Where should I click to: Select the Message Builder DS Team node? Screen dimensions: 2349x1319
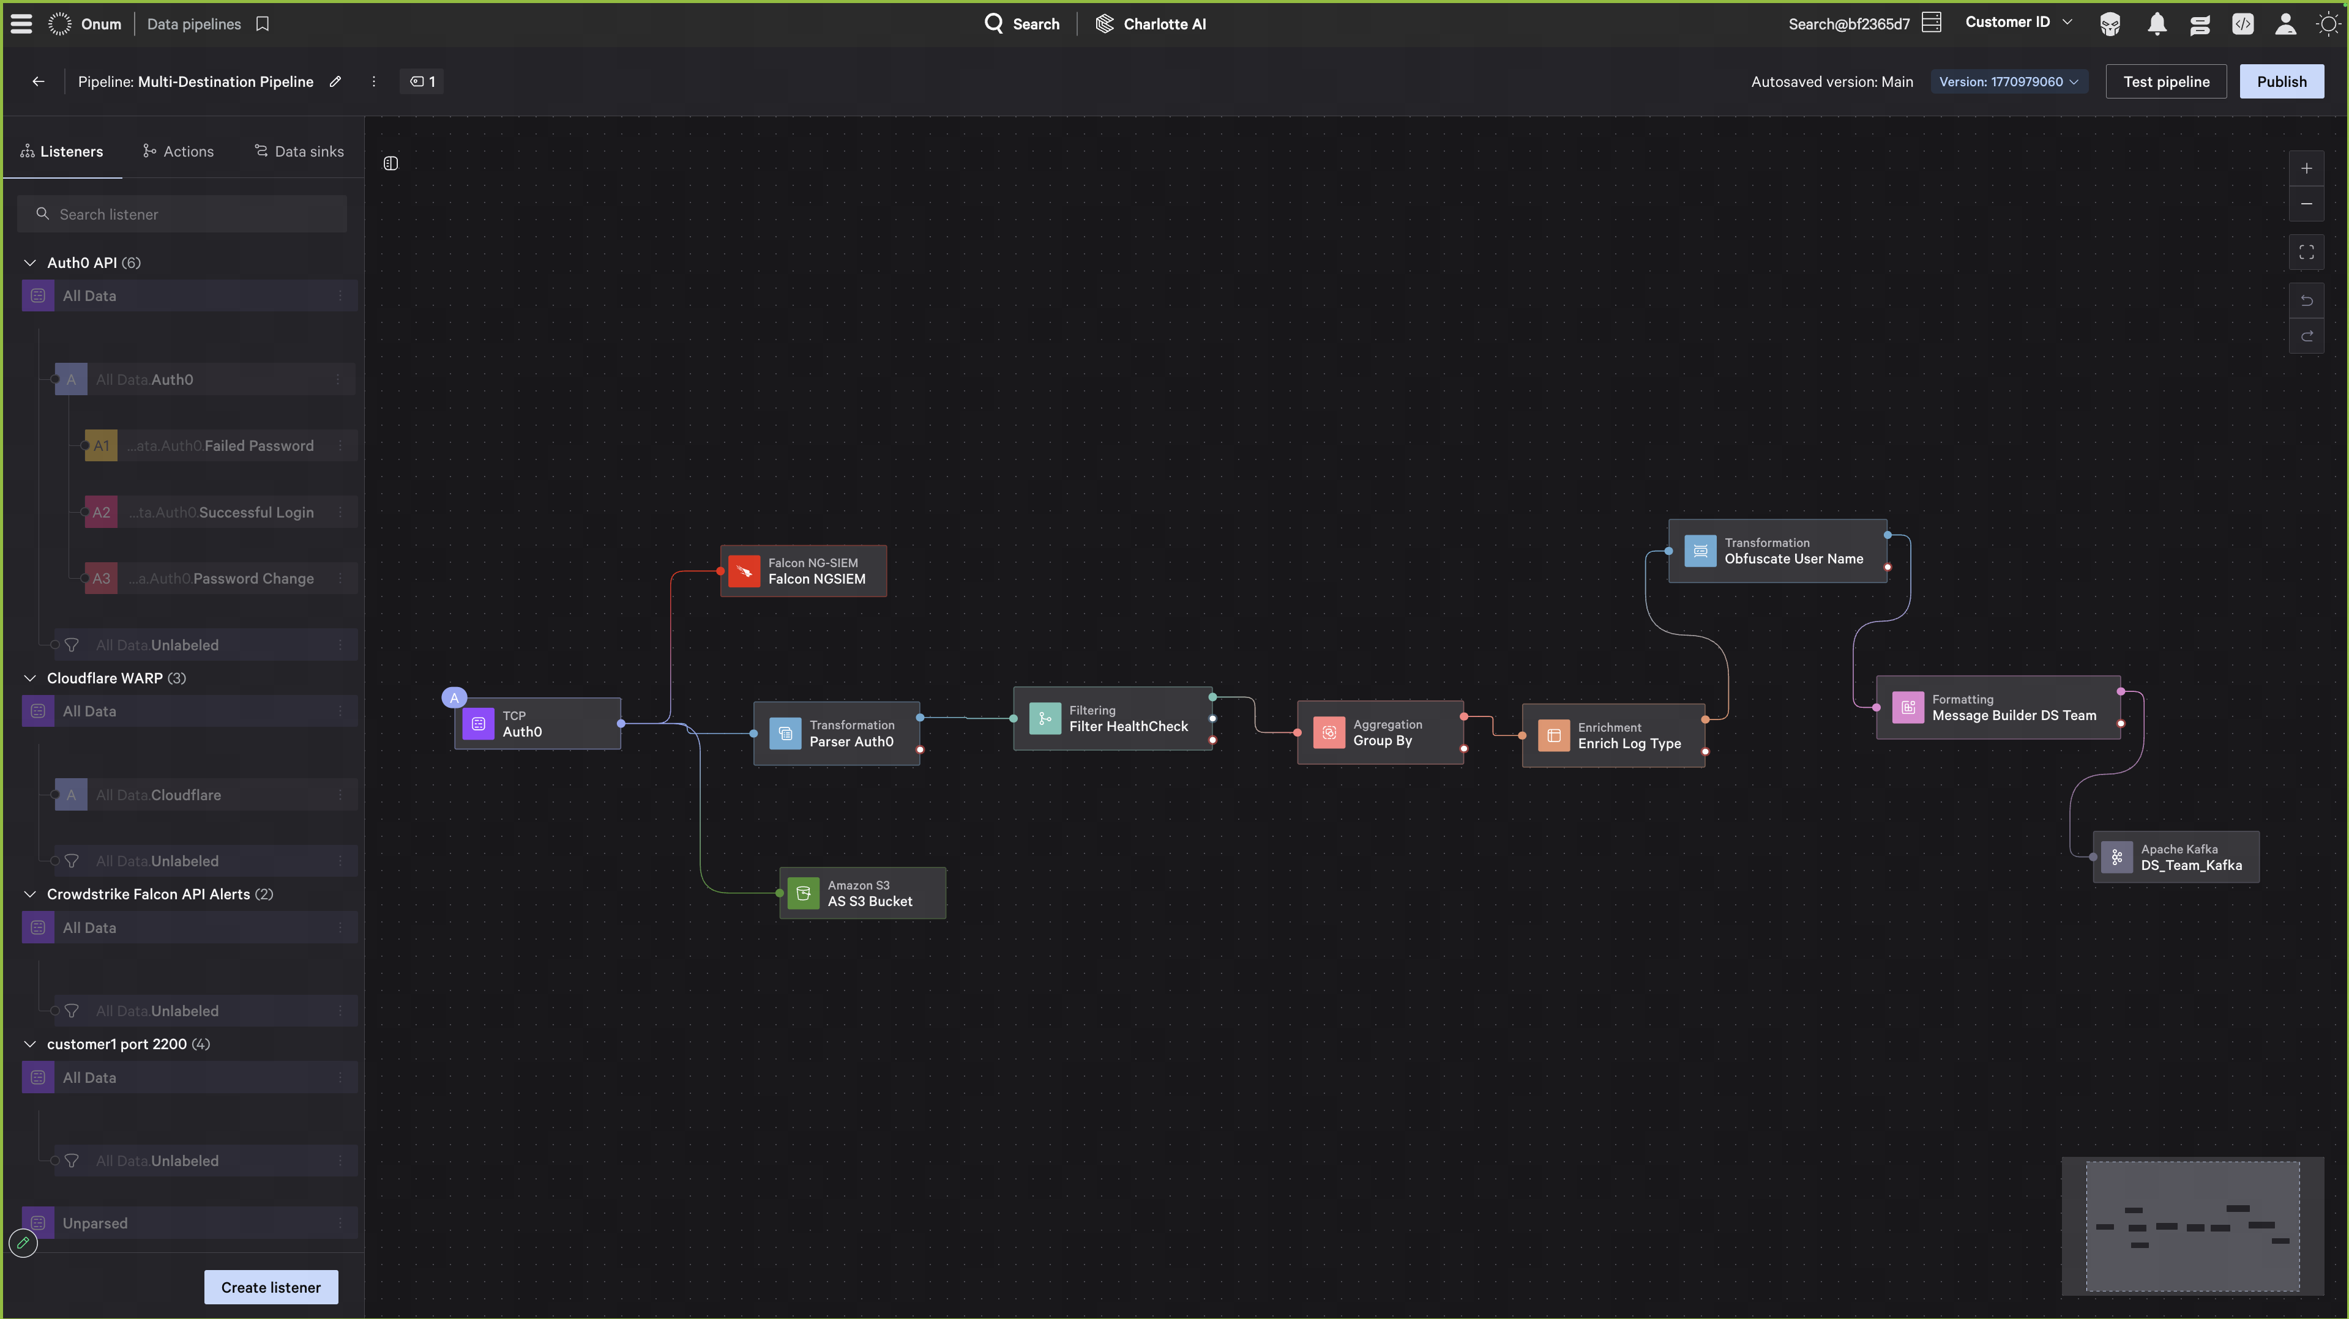point(1998,707)
